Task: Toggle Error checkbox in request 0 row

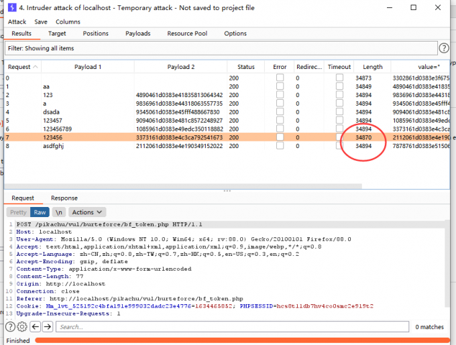Action: [x=280, y=78]
